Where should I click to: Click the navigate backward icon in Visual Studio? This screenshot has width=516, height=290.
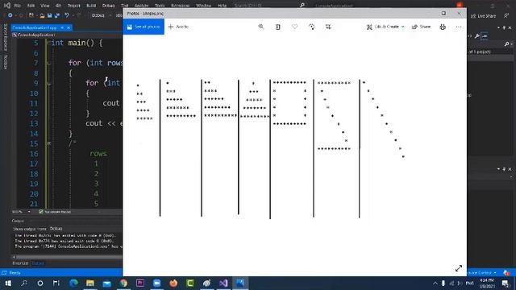coord(10,15)
